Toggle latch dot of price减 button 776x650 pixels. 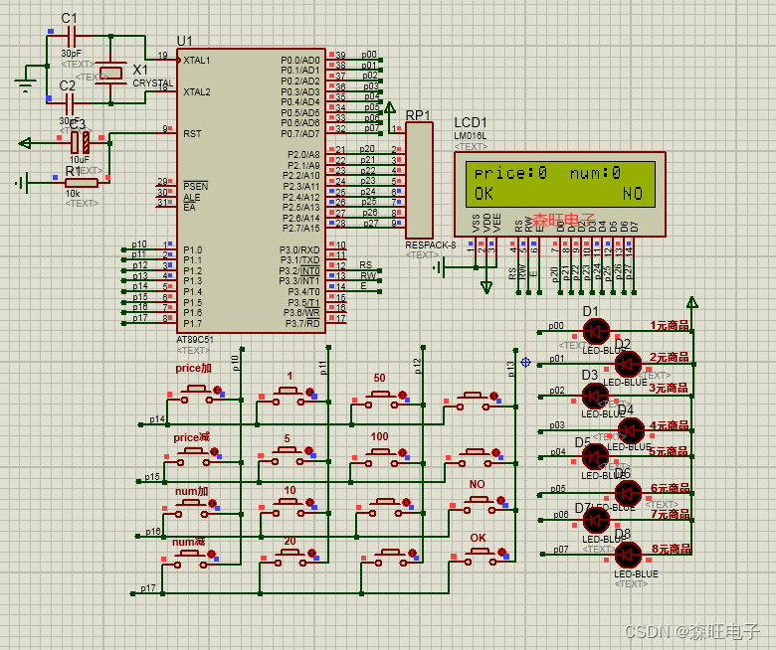coord(214,452)
